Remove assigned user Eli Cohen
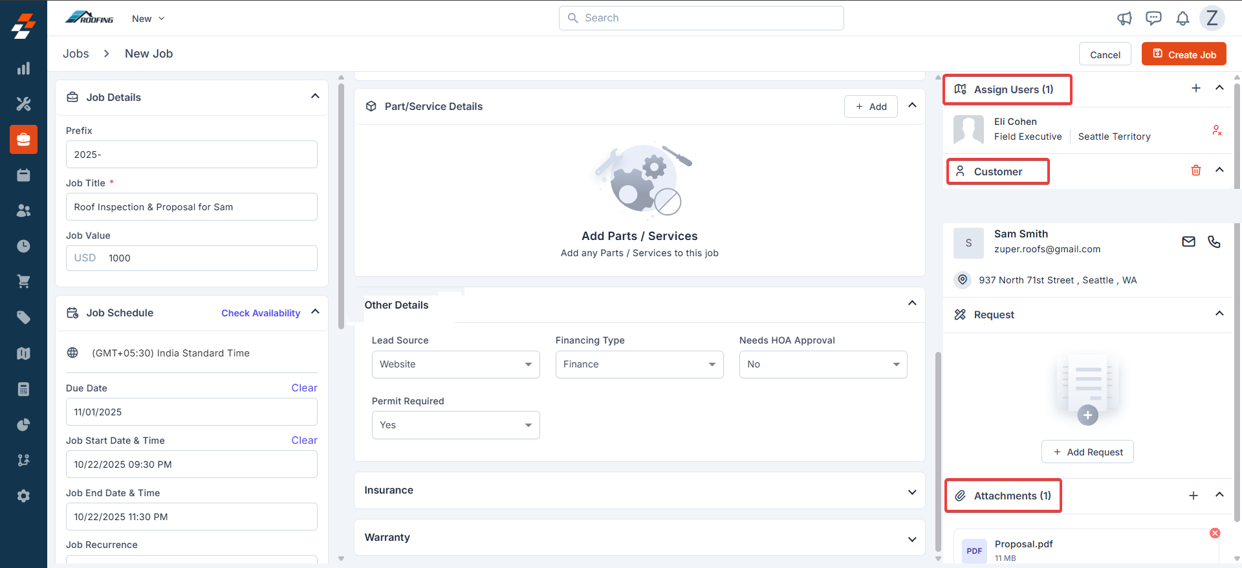Image resolution: width=1242 pixels, height=568 pixels. coord(1217,130)
